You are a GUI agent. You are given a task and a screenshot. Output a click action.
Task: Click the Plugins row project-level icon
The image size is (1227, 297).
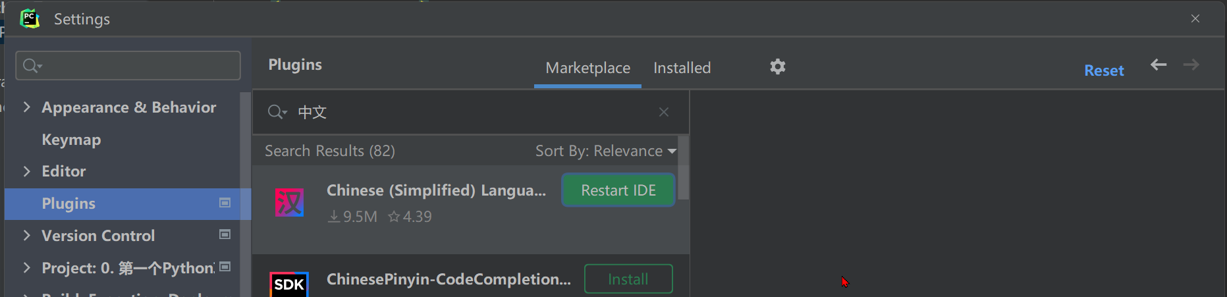coord(225,203)
